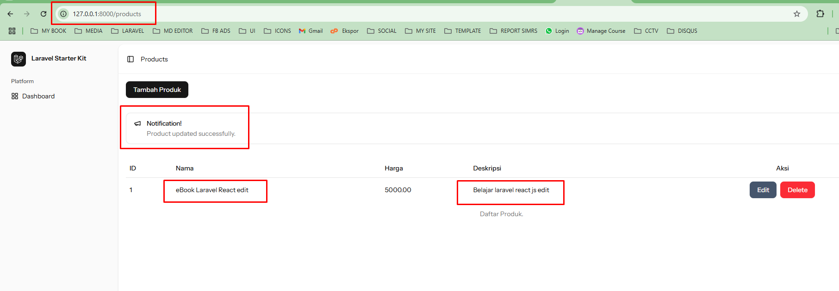Edit the eBook Laravel React product
This screenshot has height=291, width=839.
click(763, 190)
